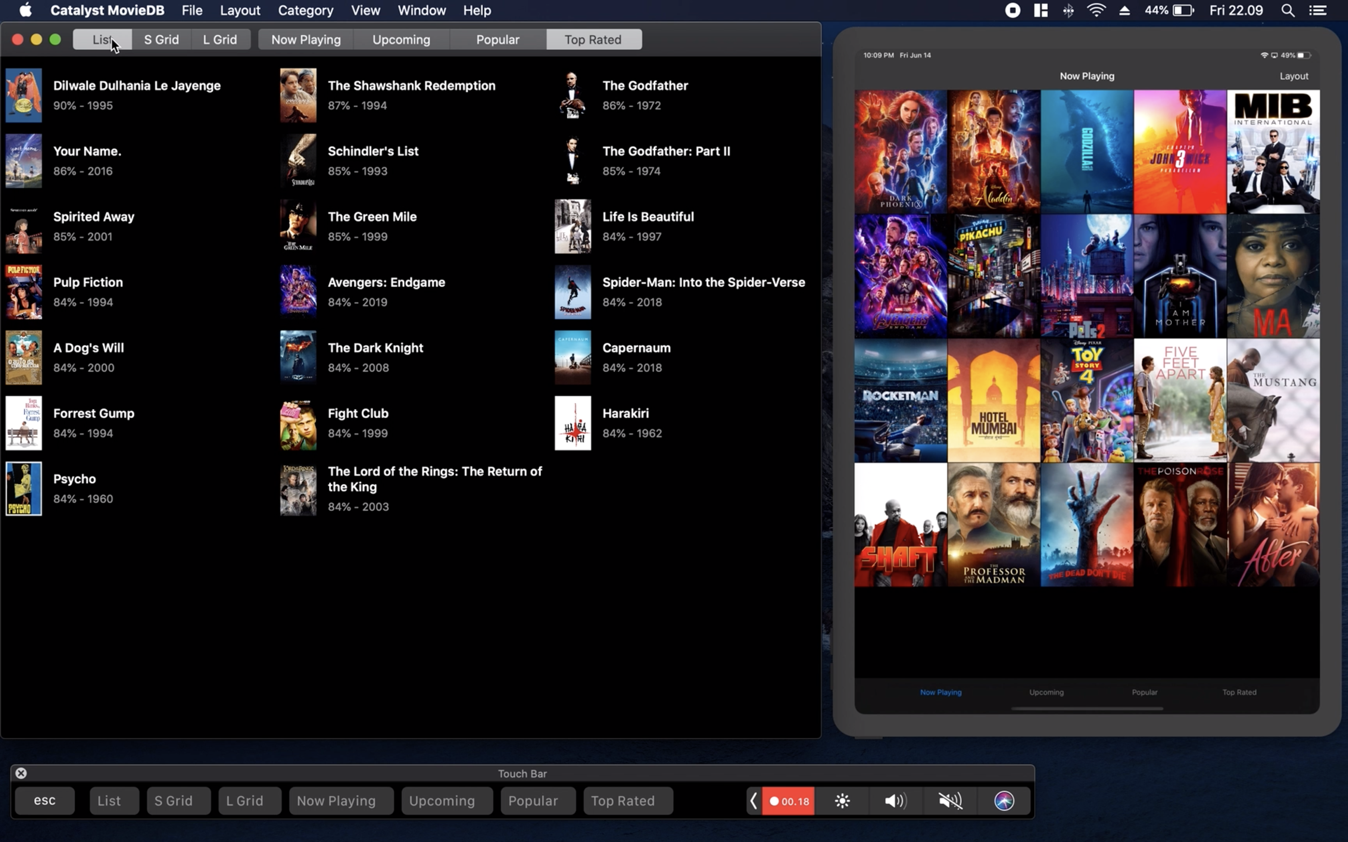The image size is (1348, 842).
Task: Select Upcoming tab on the iPad
Action: pos(1046,692)
